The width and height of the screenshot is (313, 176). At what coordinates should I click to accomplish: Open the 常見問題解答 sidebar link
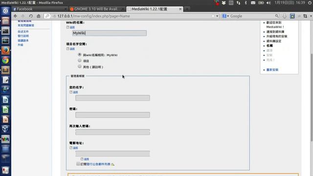[26, 25]
